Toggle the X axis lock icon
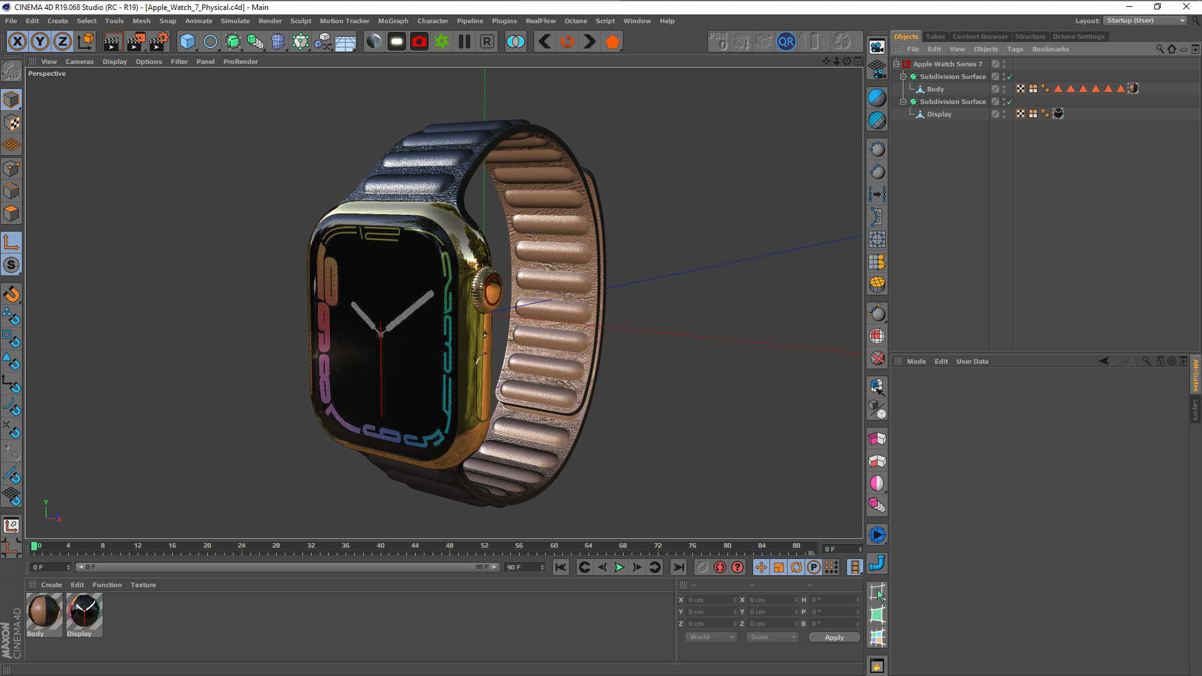Screen dimensions: 1202x676 18,42
